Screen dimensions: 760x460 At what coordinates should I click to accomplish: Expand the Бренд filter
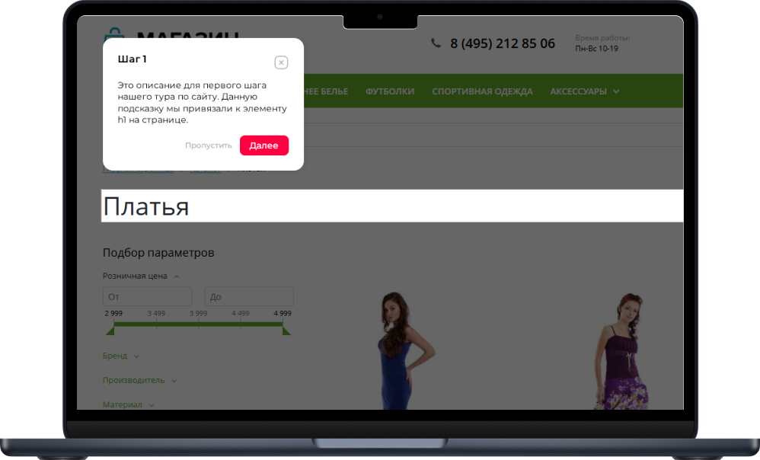coord(121,356)
